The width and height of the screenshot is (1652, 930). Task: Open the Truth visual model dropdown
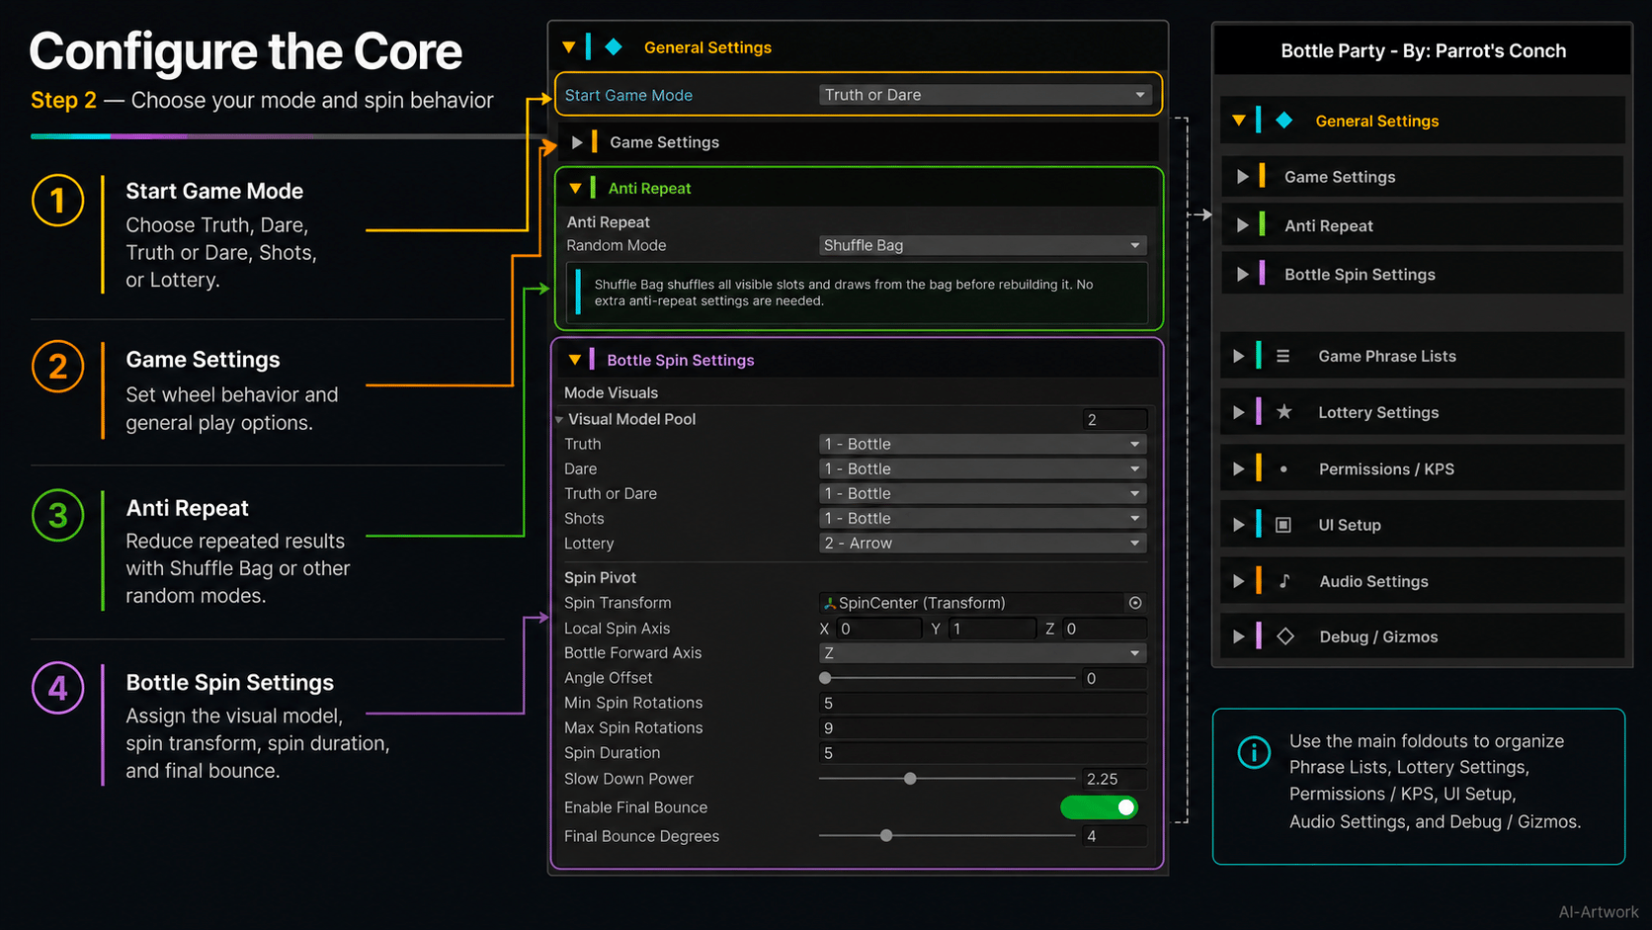coord(983,444)
